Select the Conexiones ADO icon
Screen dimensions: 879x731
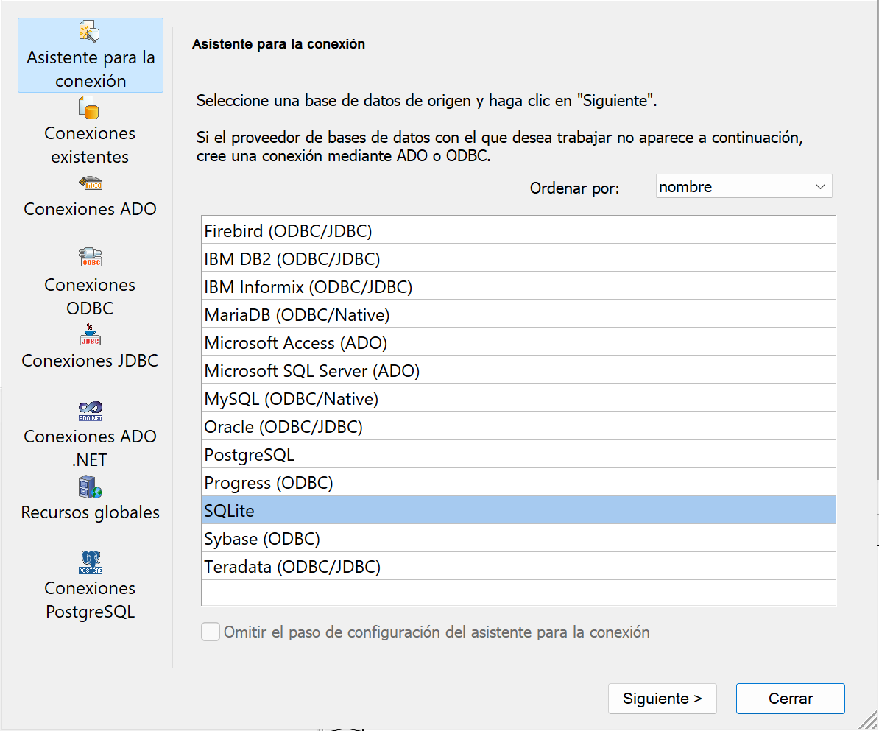90,183
